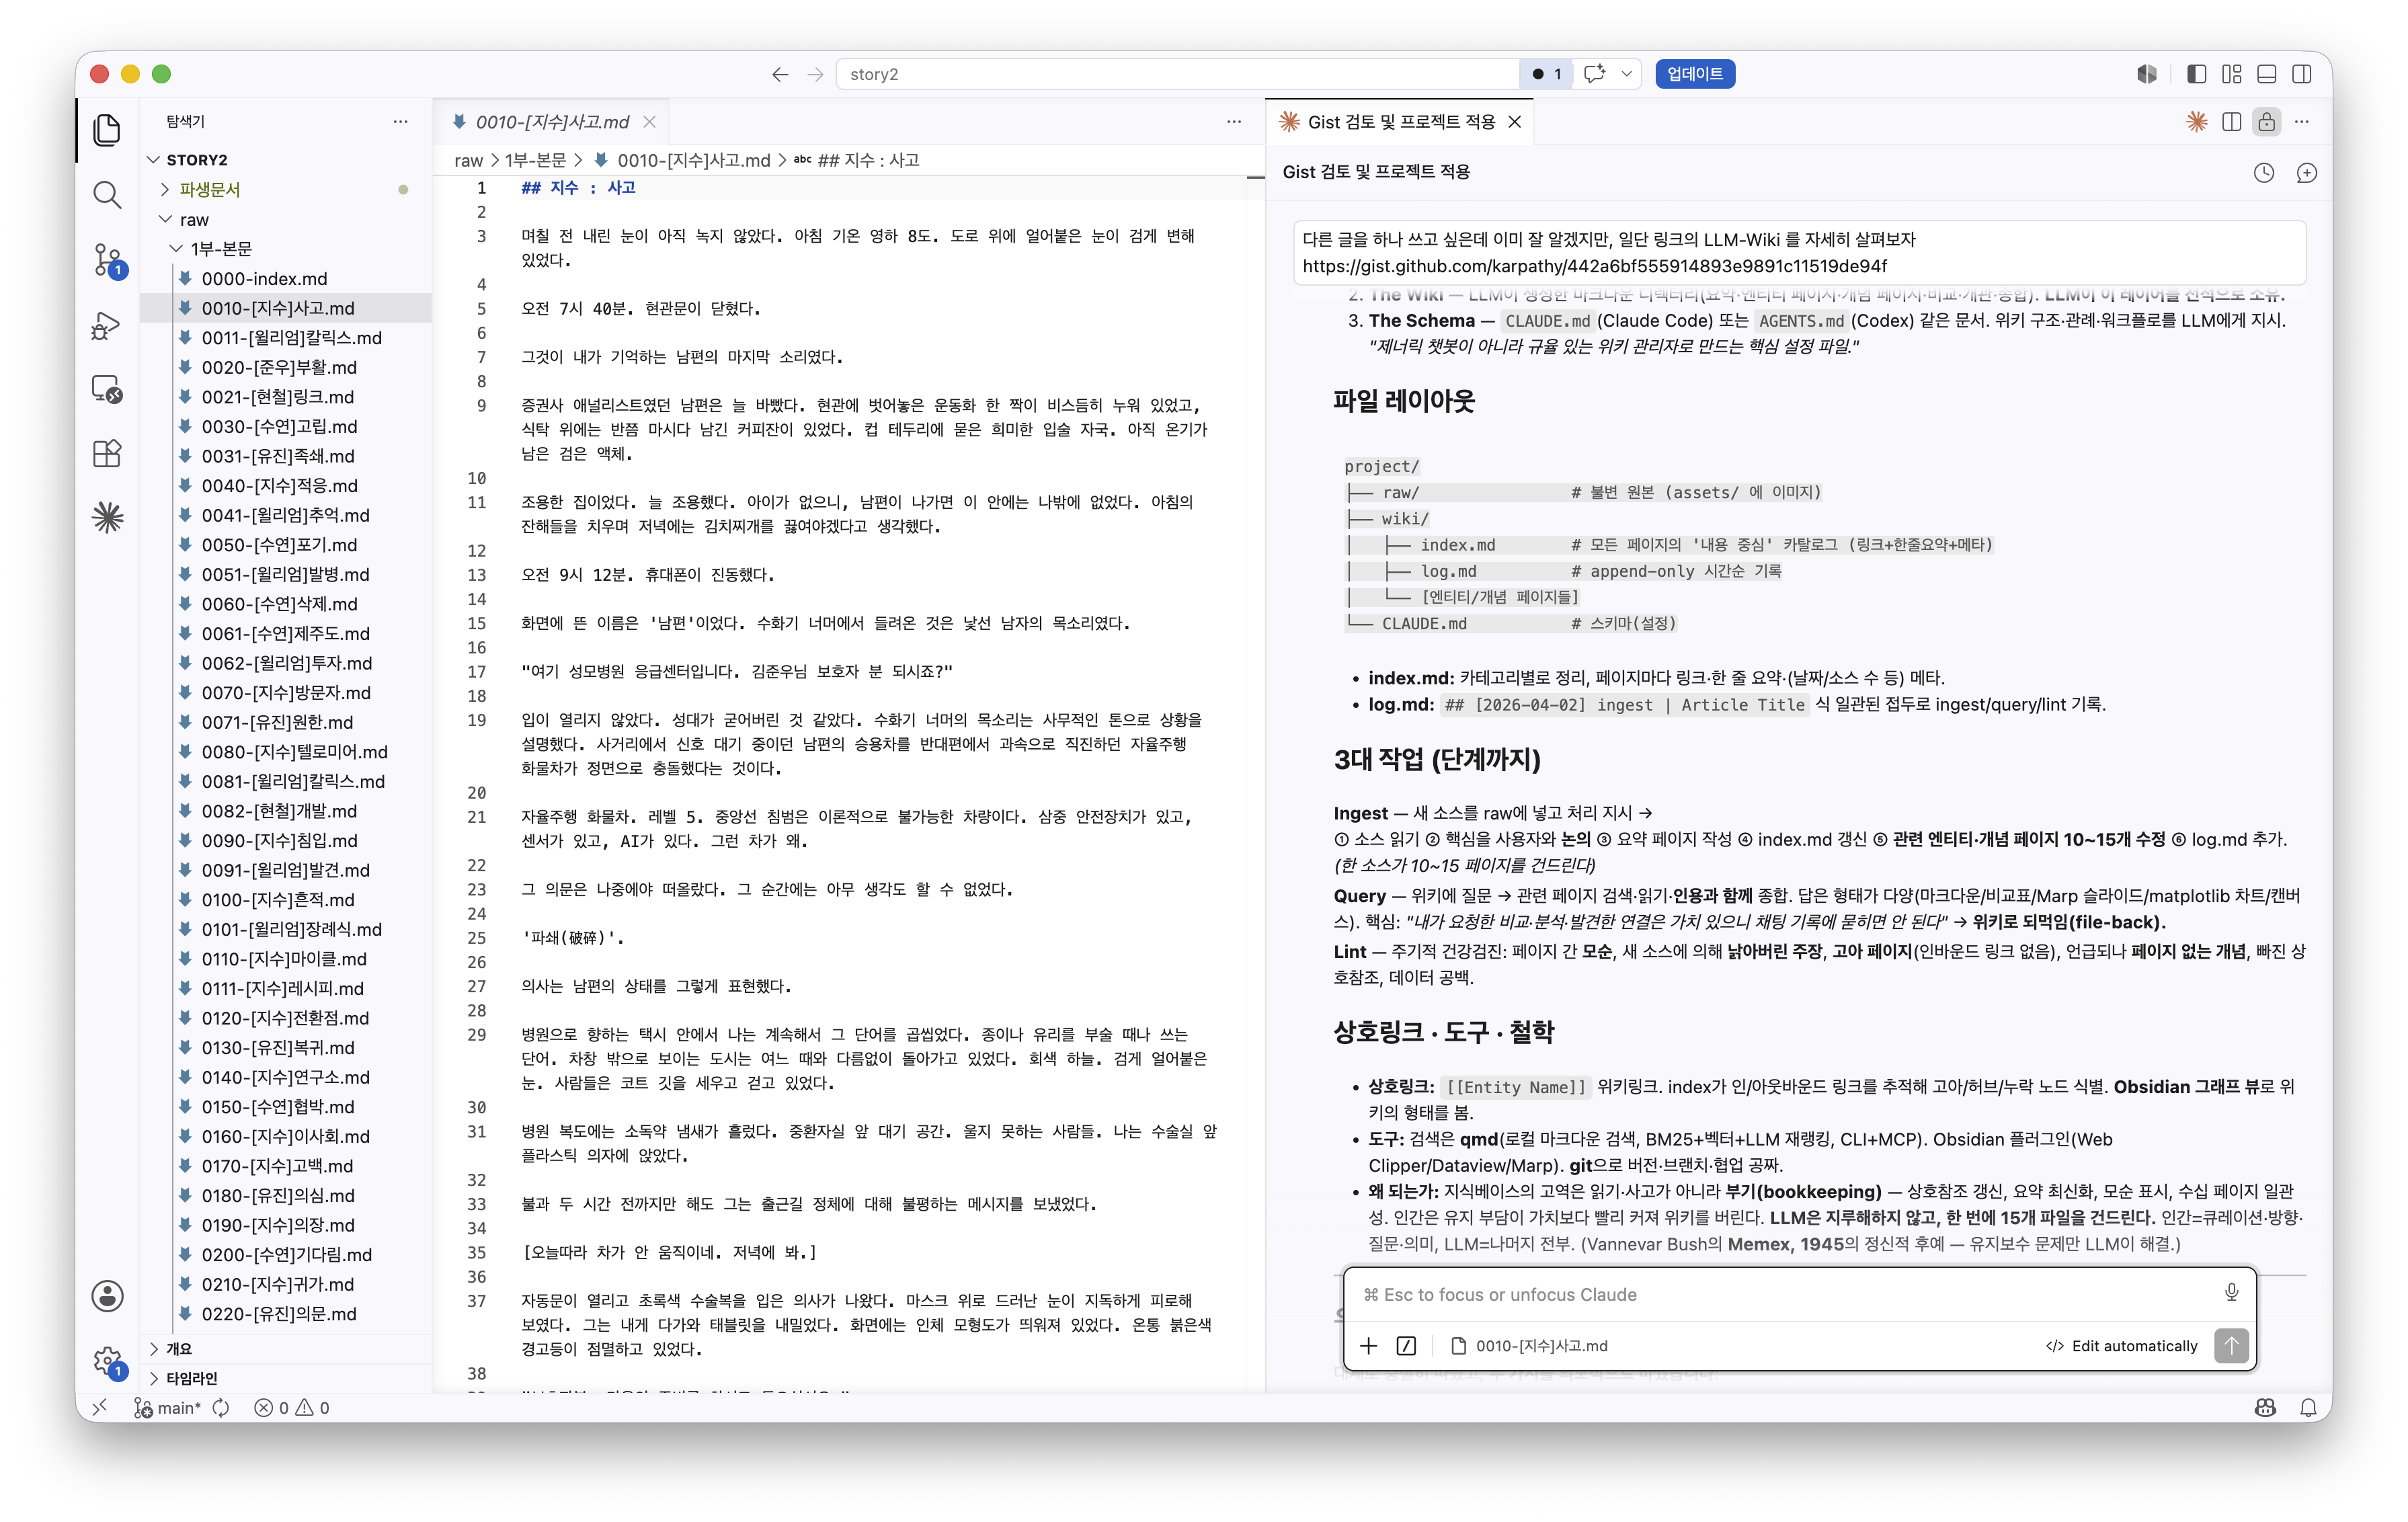This screenshot has height=1522, width=2408.
Task: Open Run and Debug view
Action: click(x=107, y=326)
